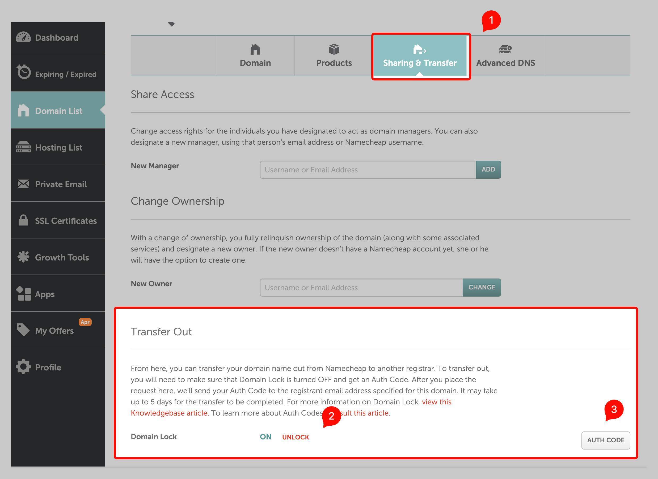
Task: Click the CHANGE ownership button
Action: tap(482, 287)
